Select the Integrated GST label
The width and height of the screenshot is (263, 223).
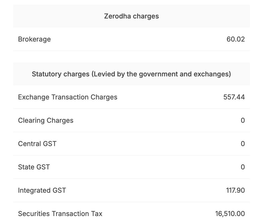tap(42, 190)
